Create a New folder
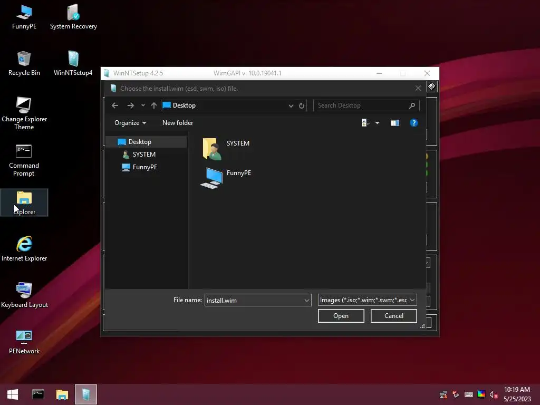 click(178, 123)
